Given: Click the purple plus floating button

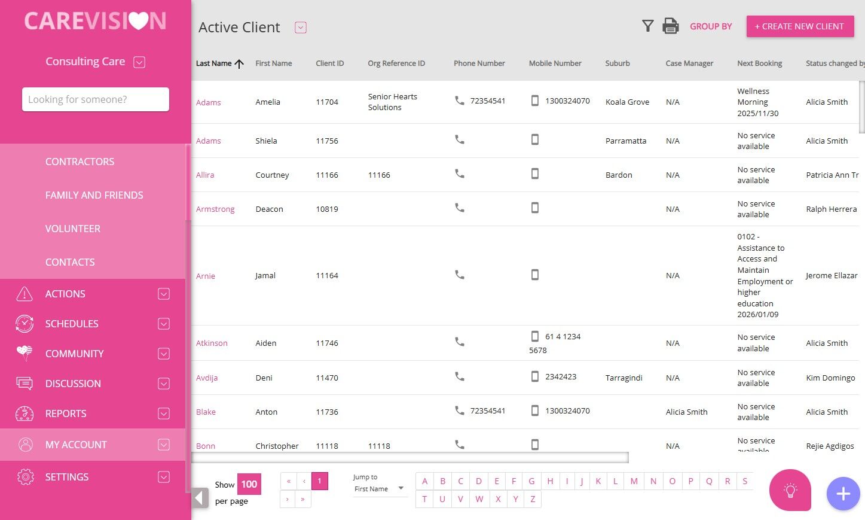Looking at the screenshot, I should point(843,494).
